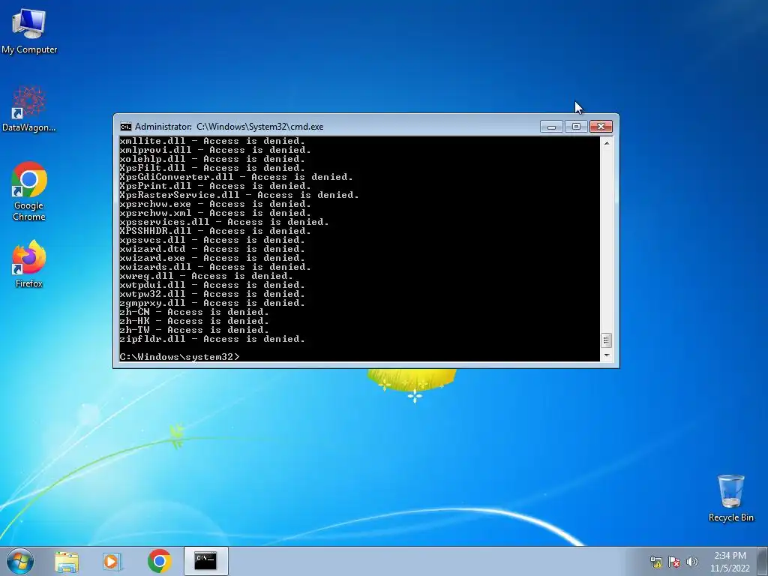
Task: Launch Windows Media Player from taskbar
Action: [112, 561]
